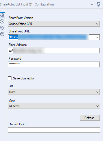This screenshot has width=103, height=141.
Task: Click the Record Limit input field
Action: point(54,130)
